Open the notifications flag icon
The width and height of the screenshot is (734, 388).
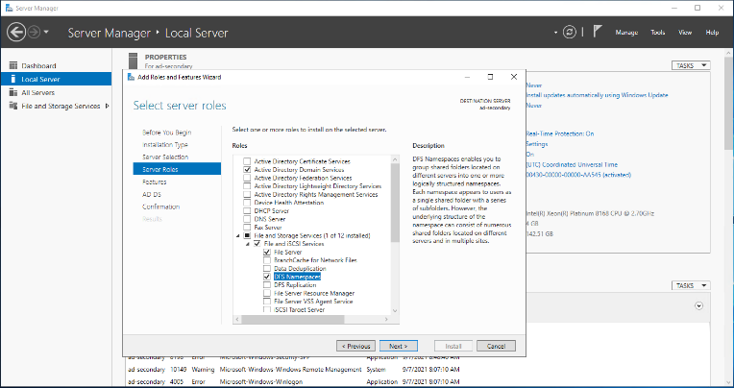coord(598,32)
